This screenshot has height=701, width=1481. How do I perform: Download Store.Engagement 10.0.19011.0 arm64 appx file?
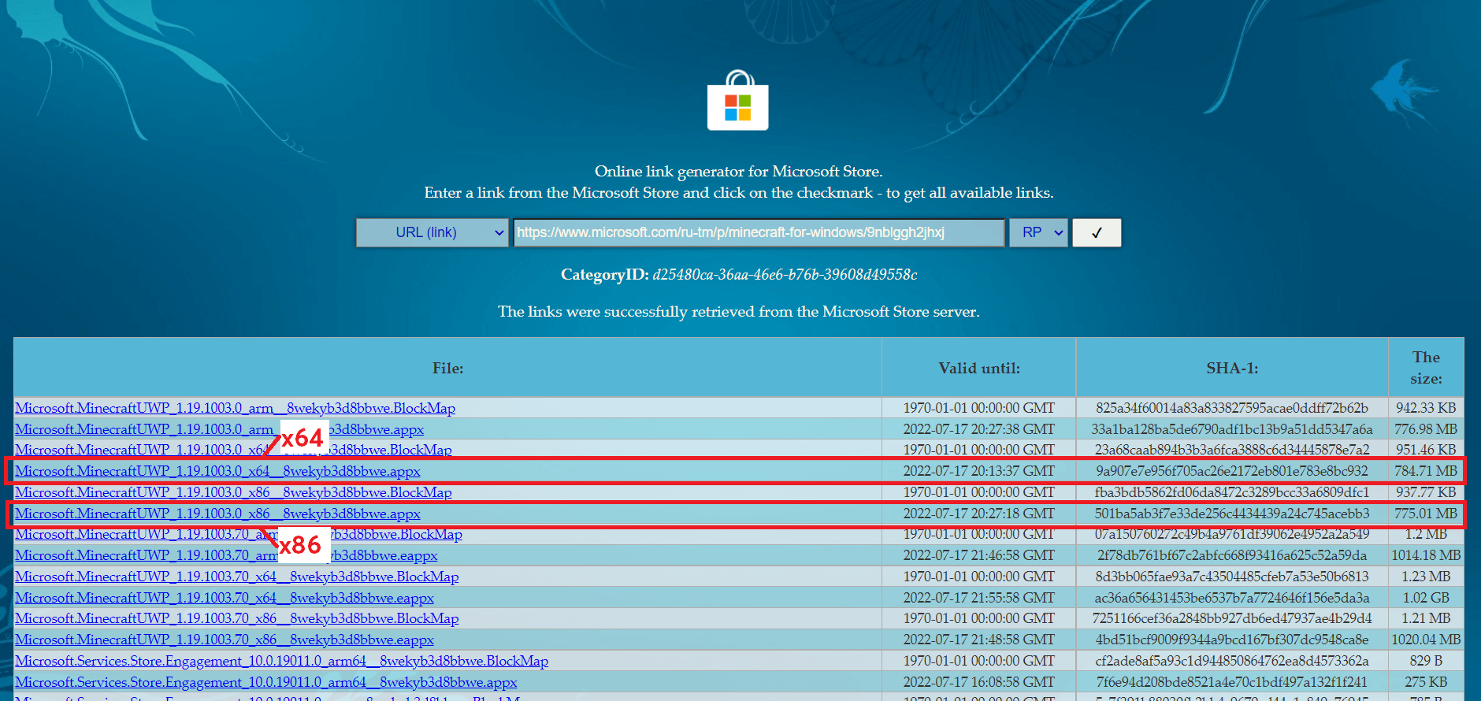[x=266, y=682]
